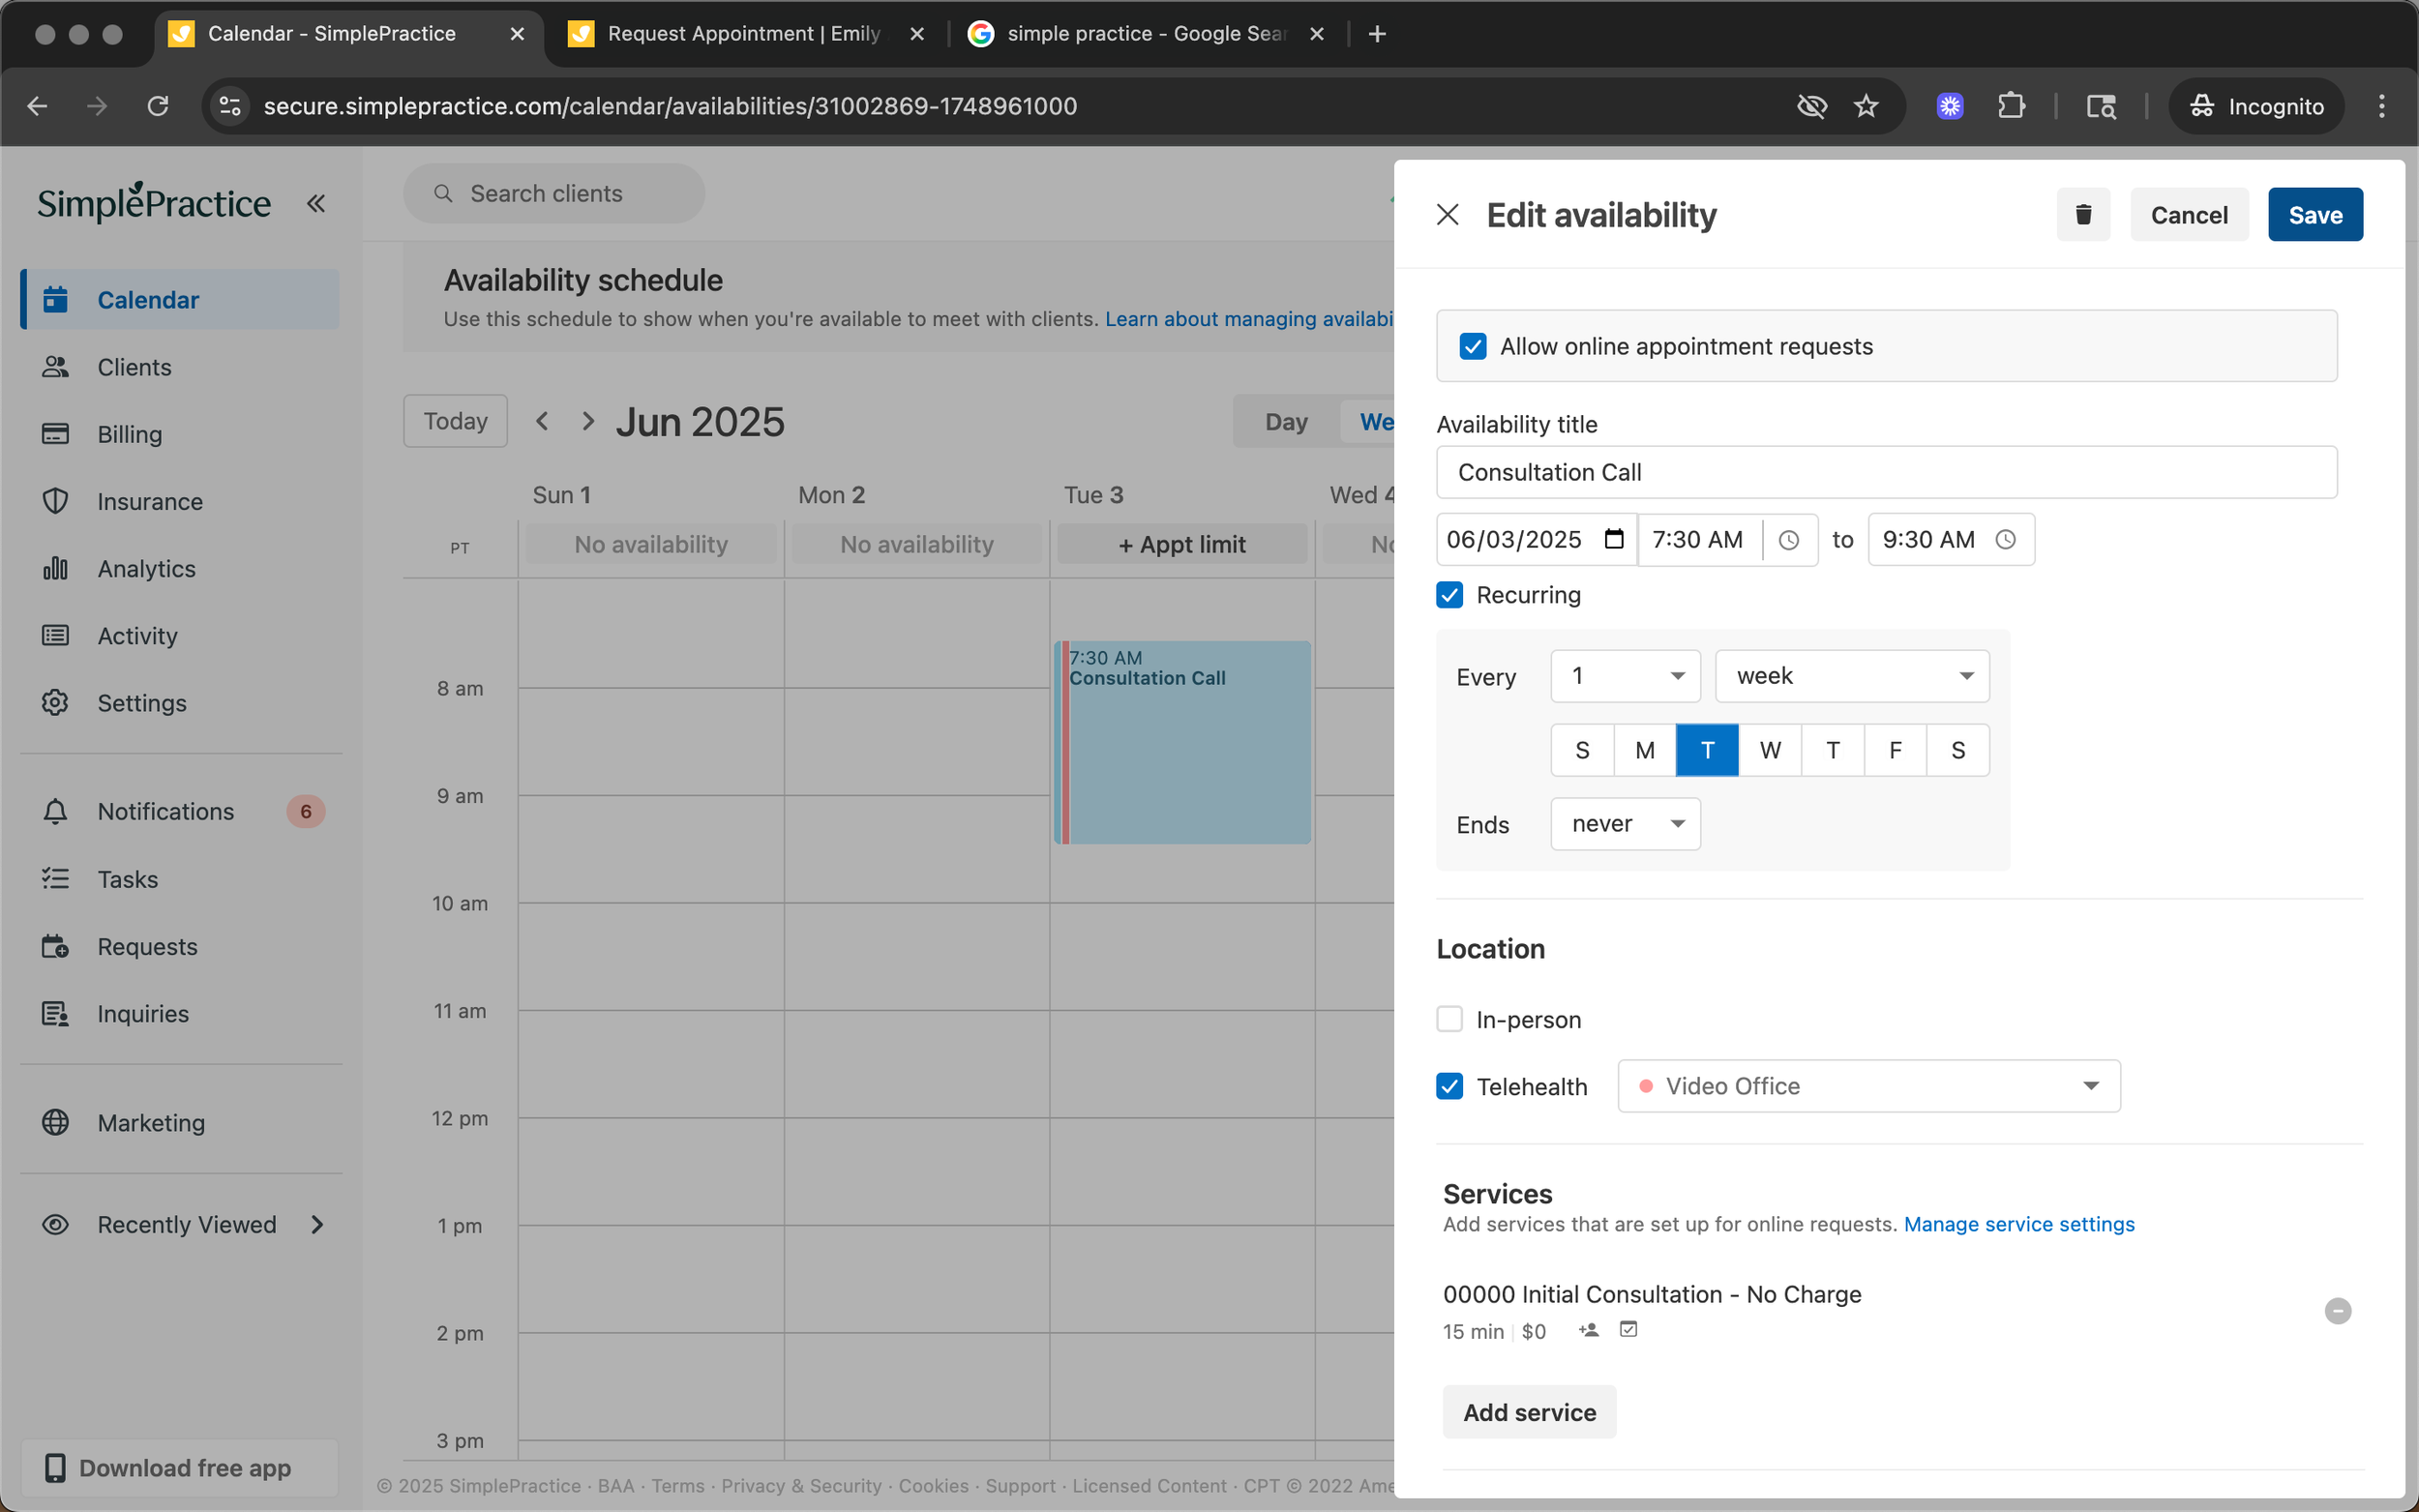2419x1512 pixels.
Task: Select Wednesday in the recurring day picker
Action: pyautogui.click(x=1769, y=750)
